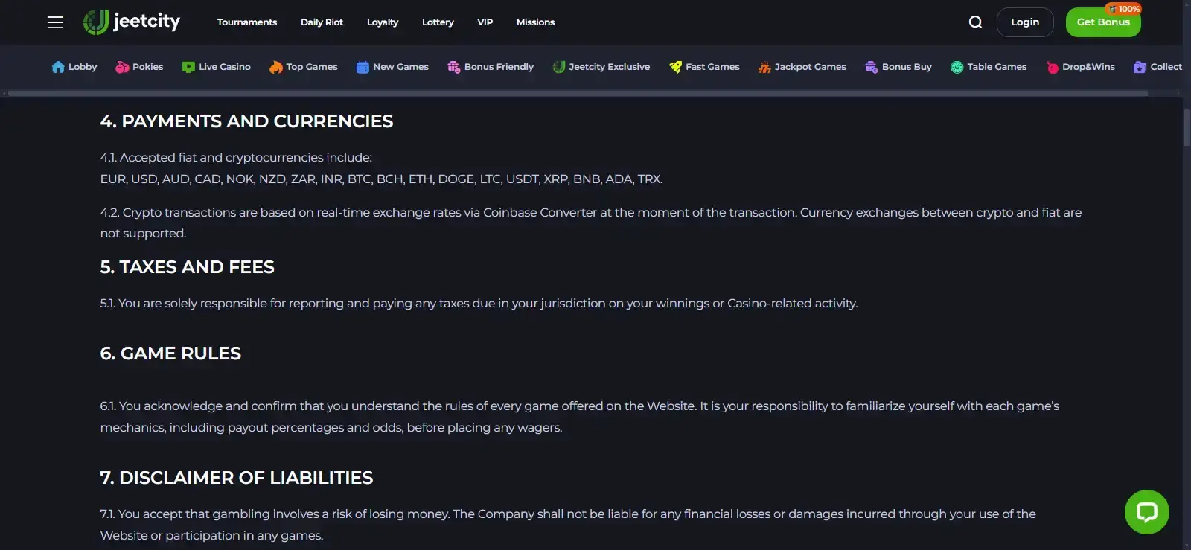Click the paragraph 5.1 about taxes
Image resolution: width=1191 pixels, height=550 pixels.
click(x=479, y=304)
